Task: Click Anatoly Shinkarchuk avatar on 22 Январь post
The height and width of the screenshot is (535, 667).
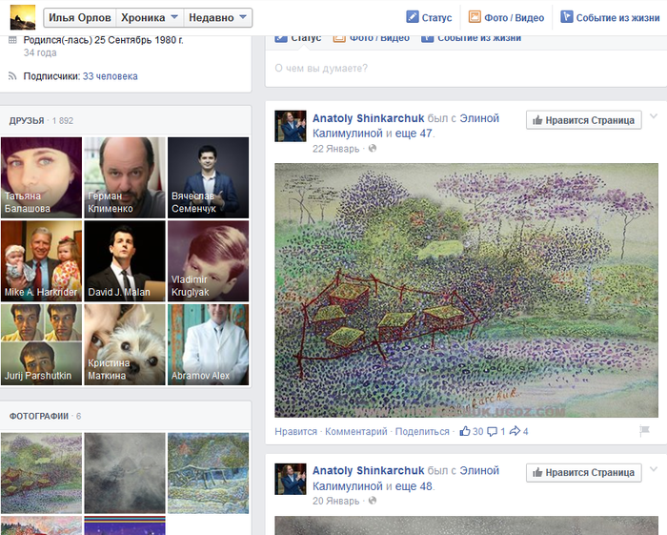Action: click(x=290, y=126)
